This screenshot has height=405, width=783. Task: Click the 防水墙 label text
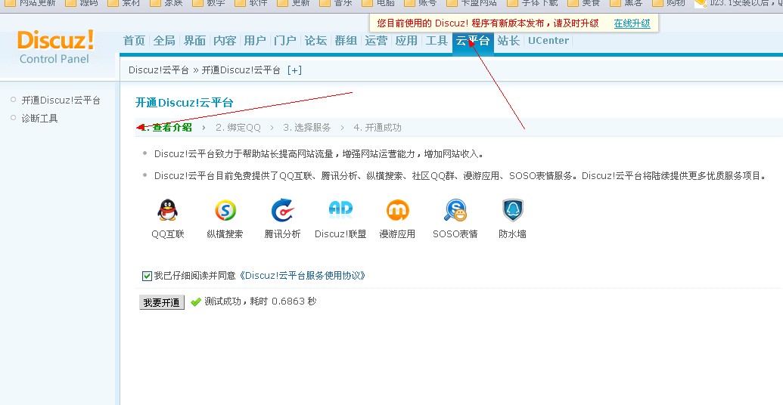click(513, 234)
